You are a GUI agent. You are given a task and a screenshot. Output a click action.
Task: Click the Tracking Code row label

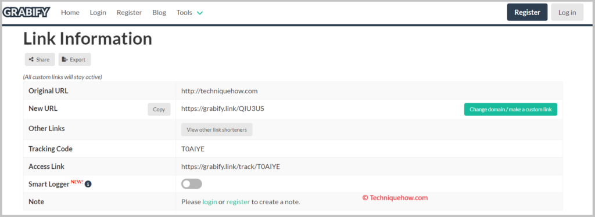coord(51,149)
